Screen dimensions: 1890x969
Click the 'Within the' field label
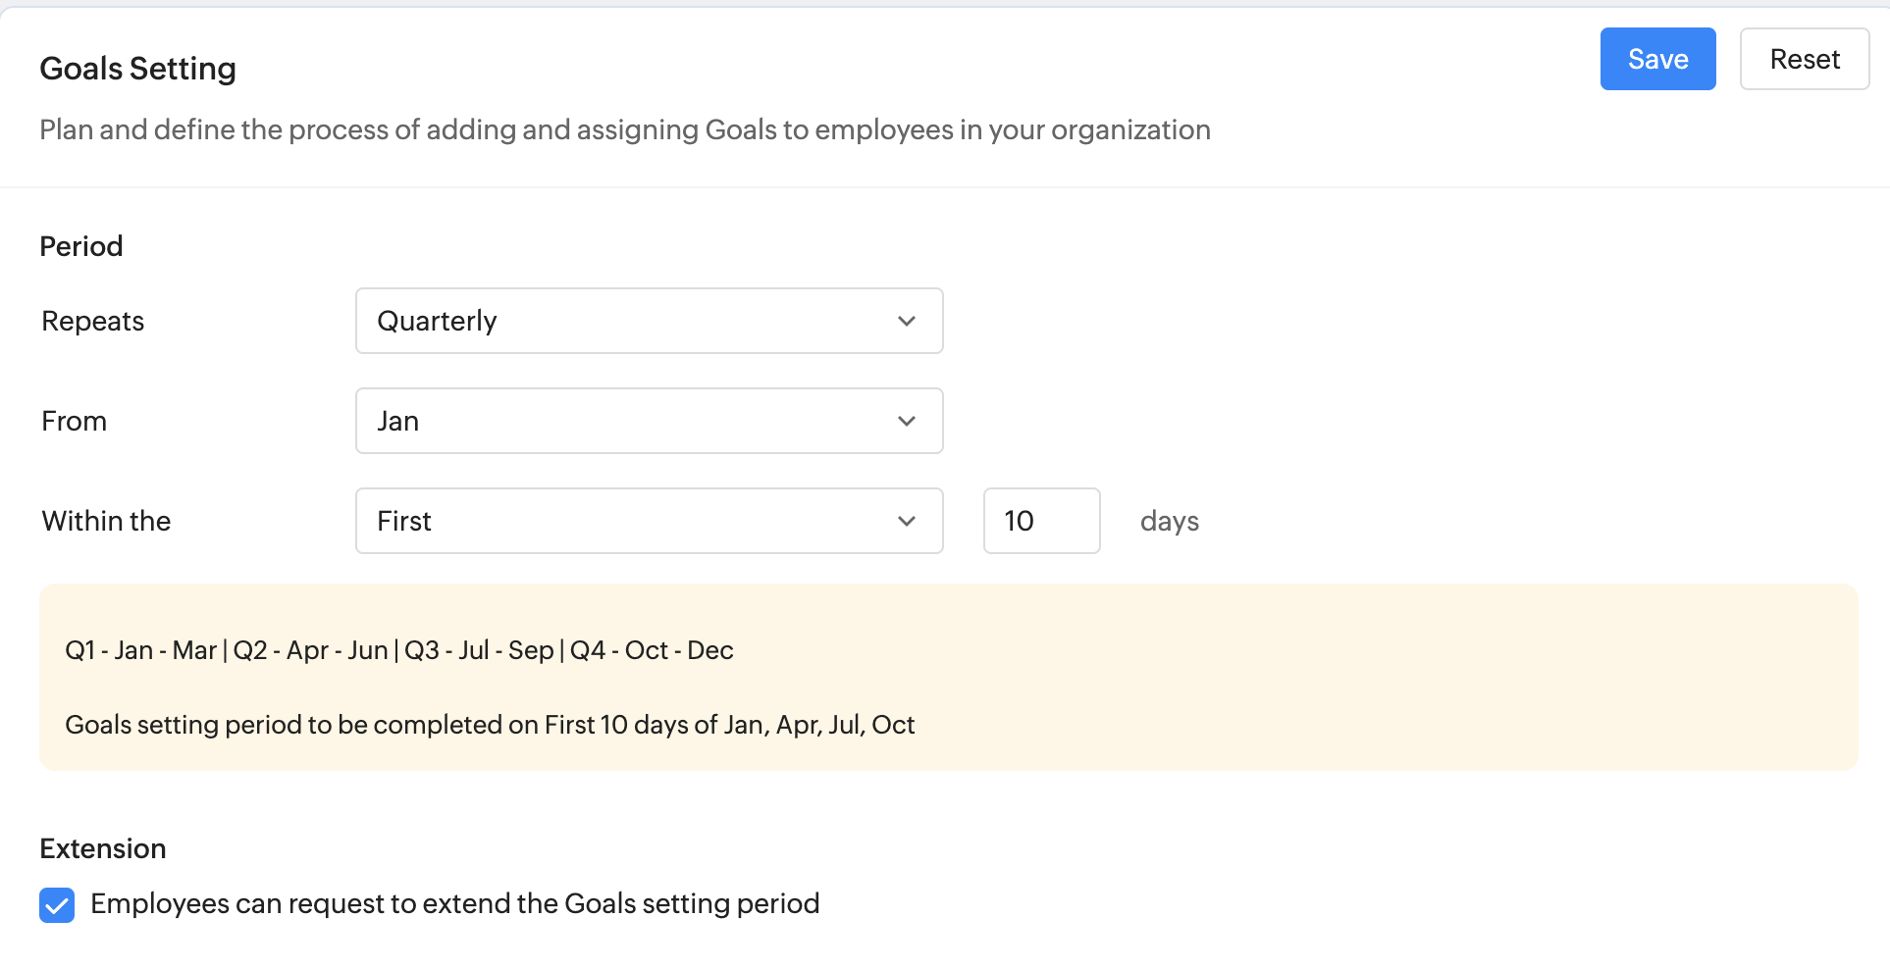[x=106, y=521]
